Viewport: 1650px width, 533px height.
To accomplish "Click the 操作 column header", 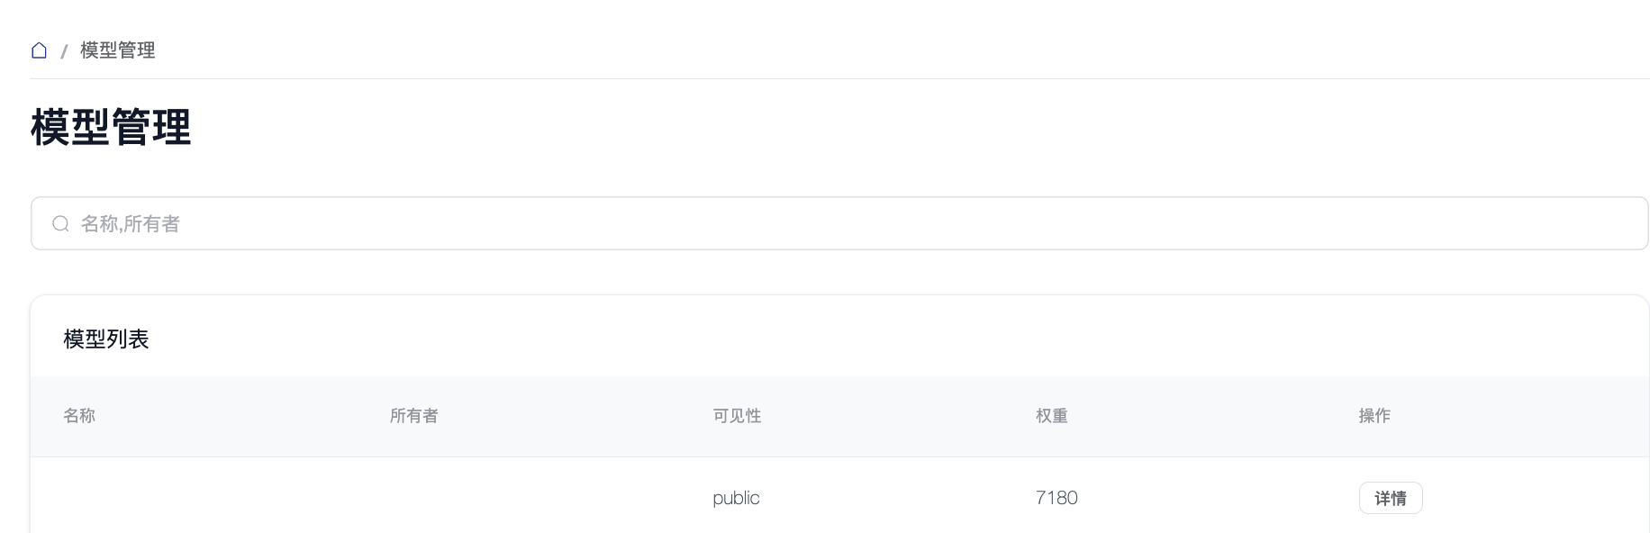I will pyautogui.click(x=1374, y=416).
